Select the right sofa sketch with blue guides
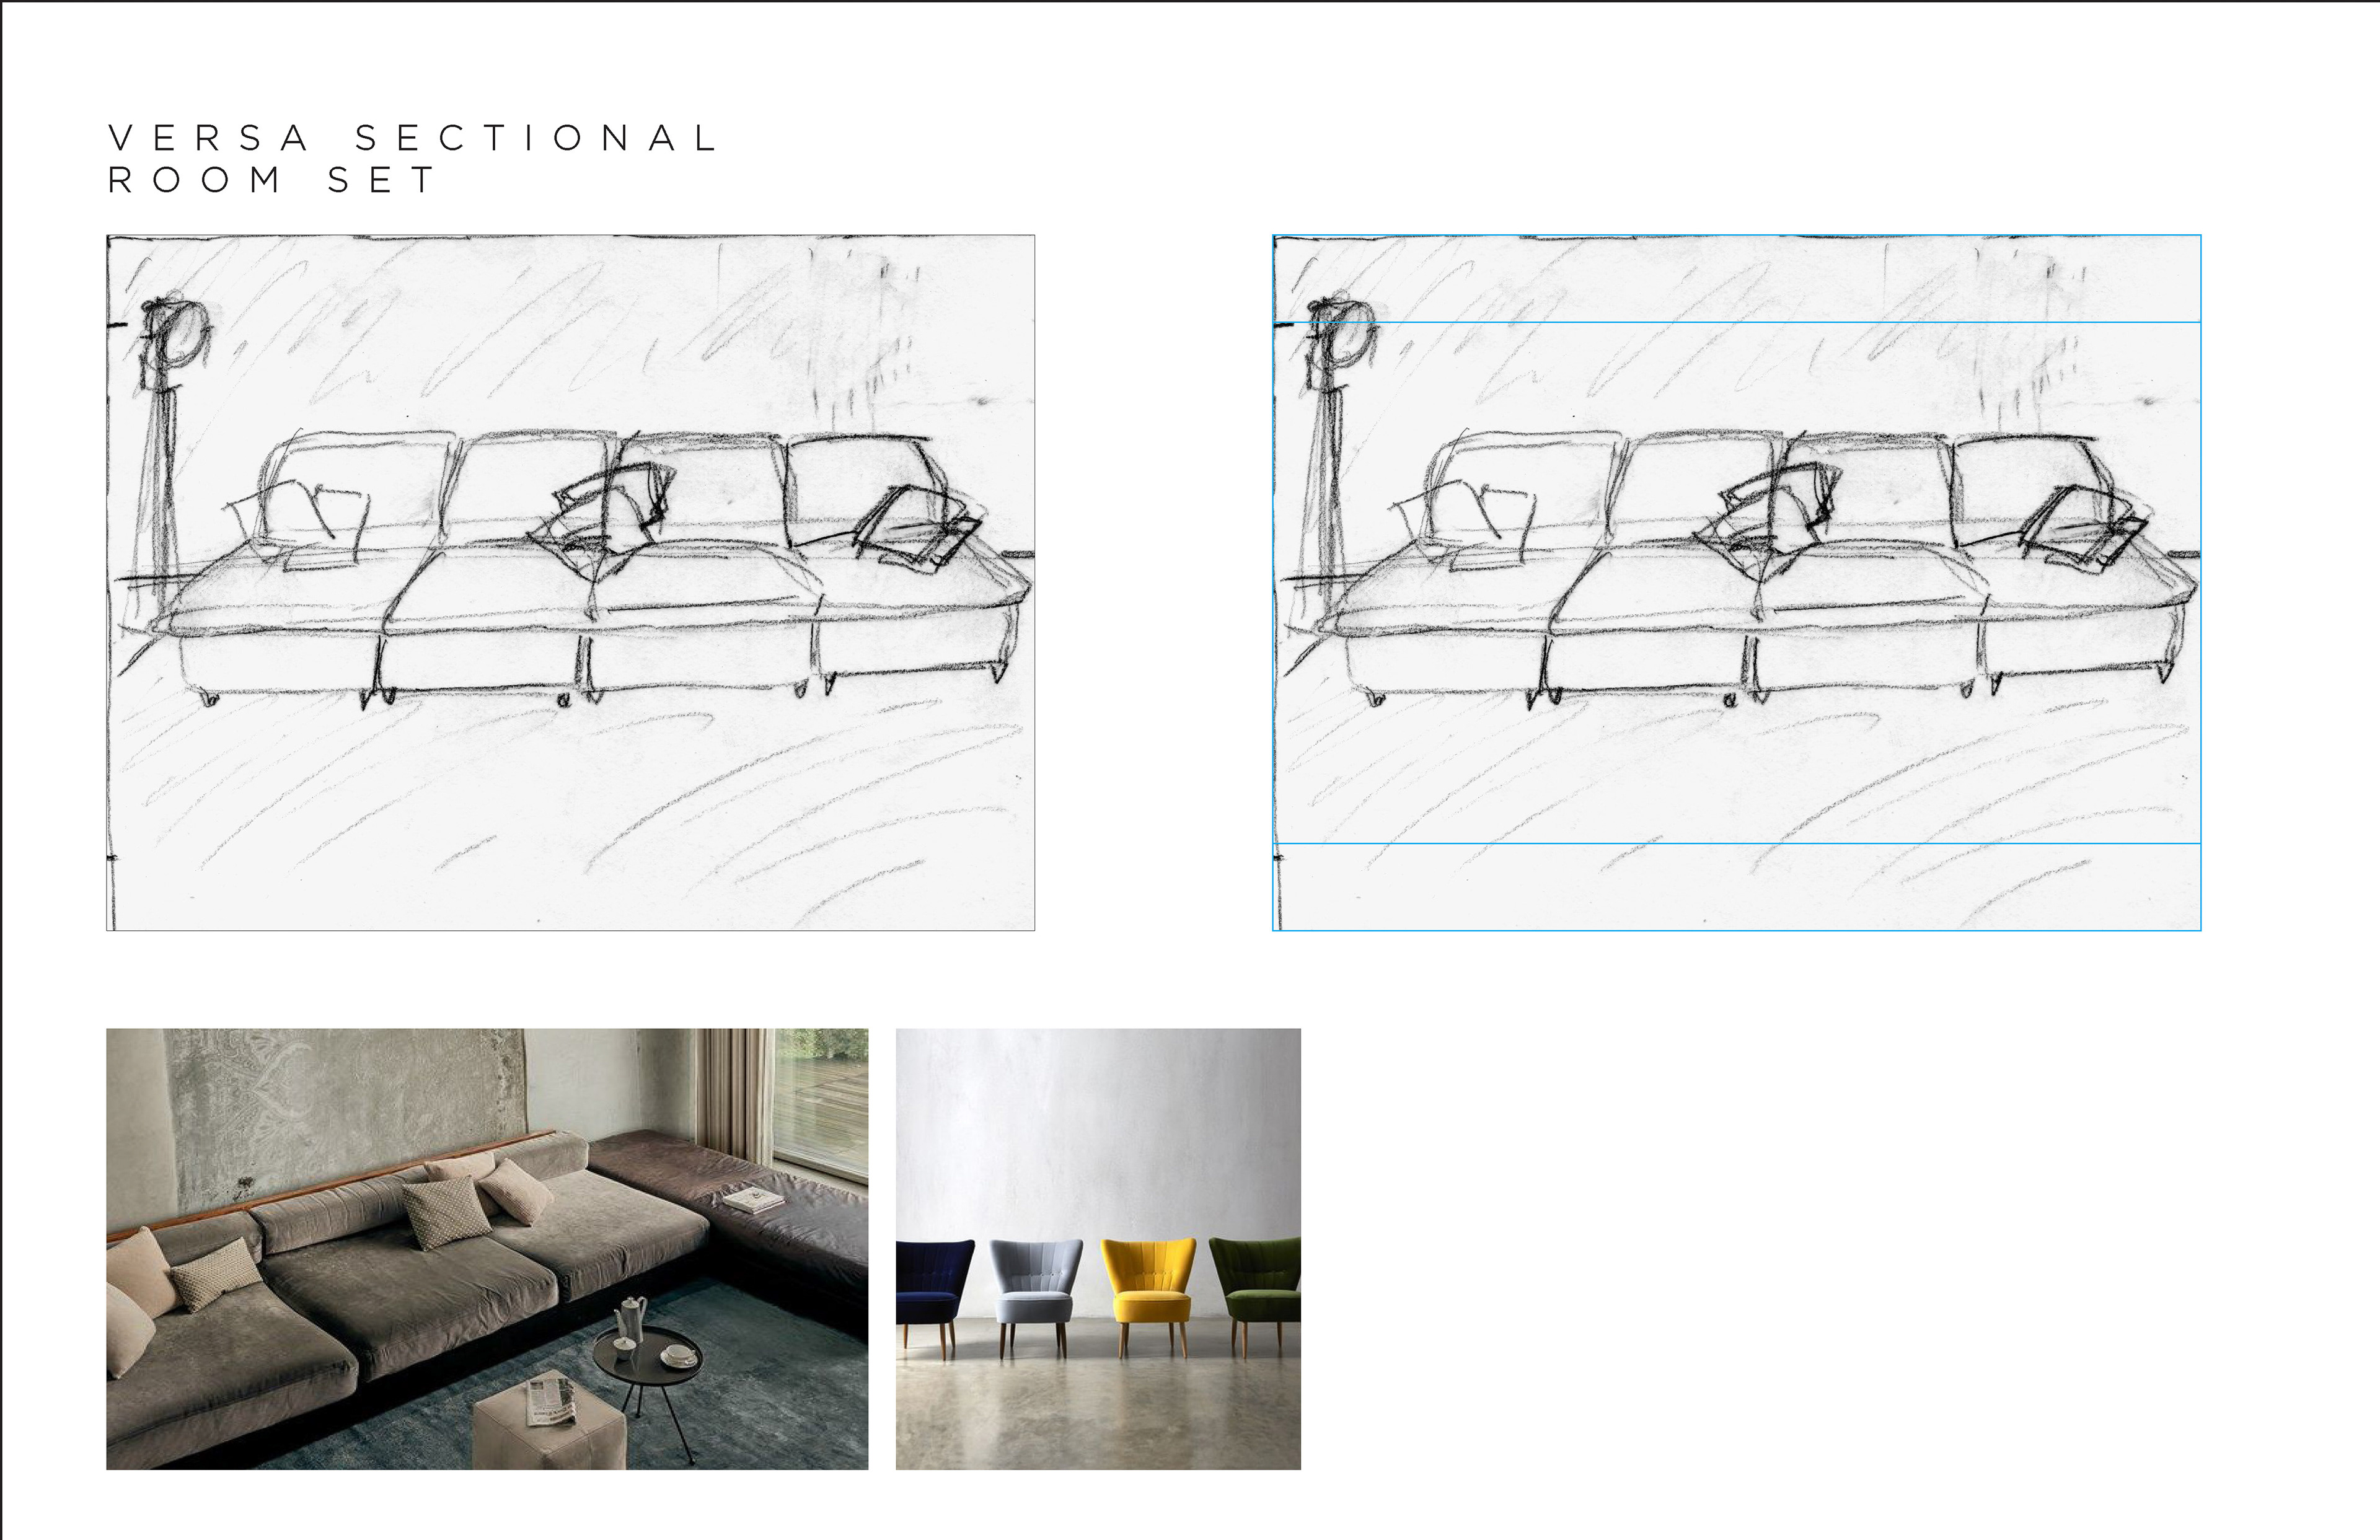 click(x=1736, y=583)
